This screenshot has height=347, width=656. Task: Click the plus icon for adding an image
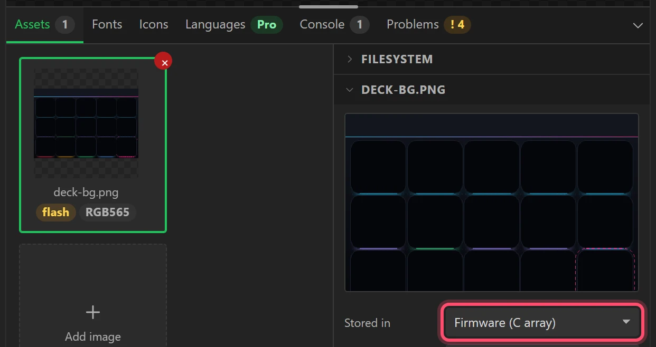coord(93,312)
